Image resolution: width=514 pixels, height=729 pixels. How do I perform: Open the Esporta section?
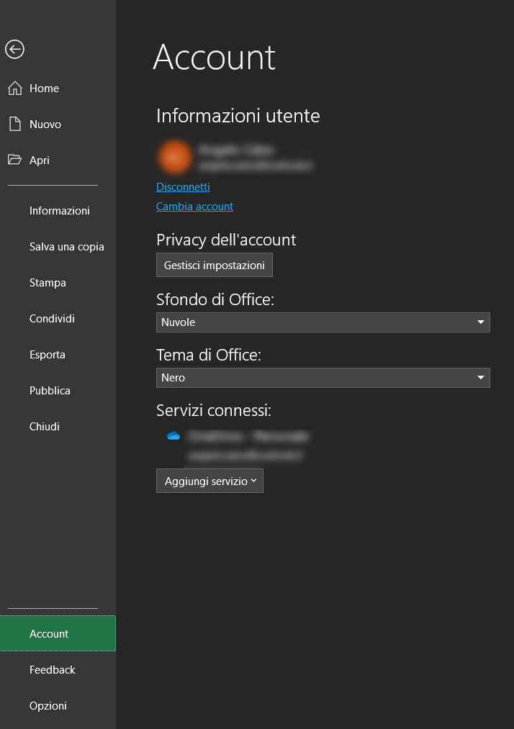(47, 355)
